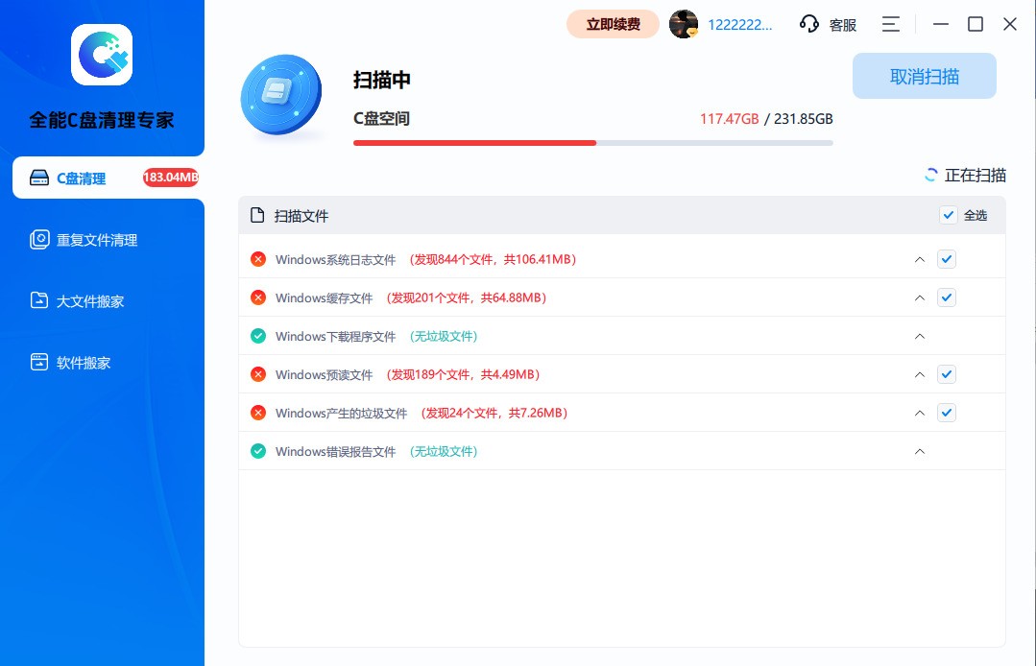Click 发现201个文件，共64.88MB text
1036x666 pixels.
466,297
